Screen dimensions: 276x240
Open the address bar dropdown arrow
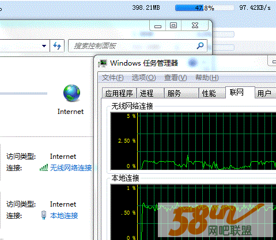[44, 46]
